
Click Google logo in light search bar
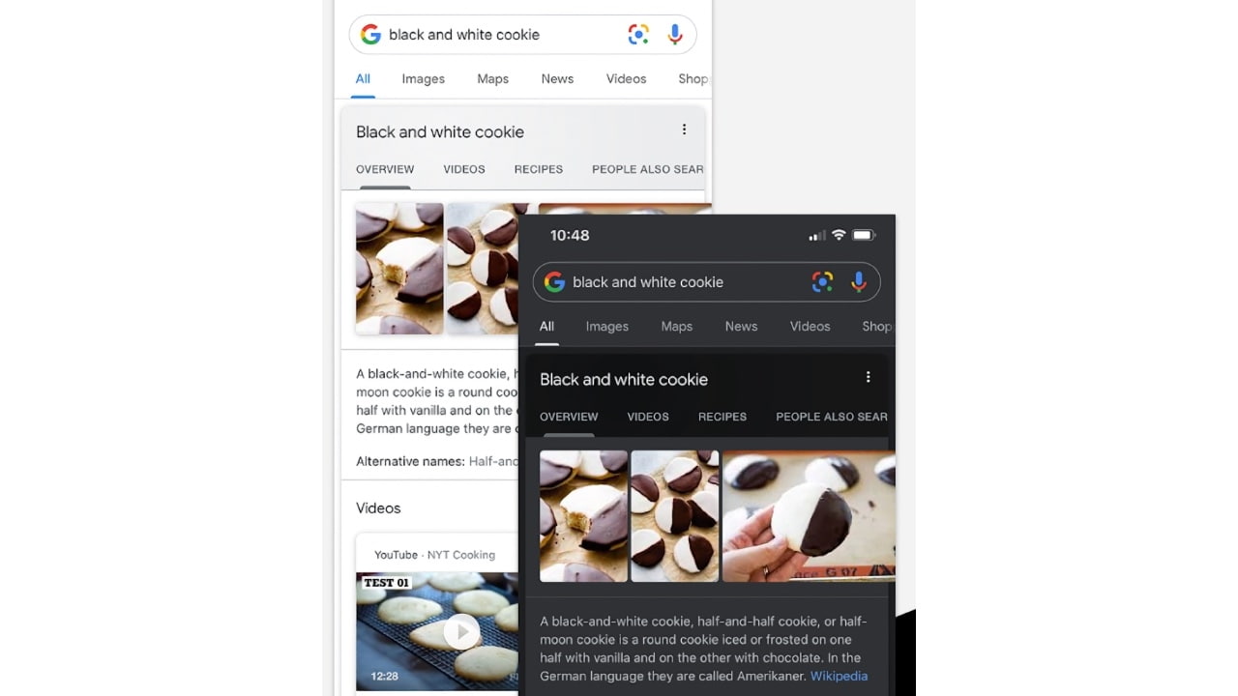(370, 35)
